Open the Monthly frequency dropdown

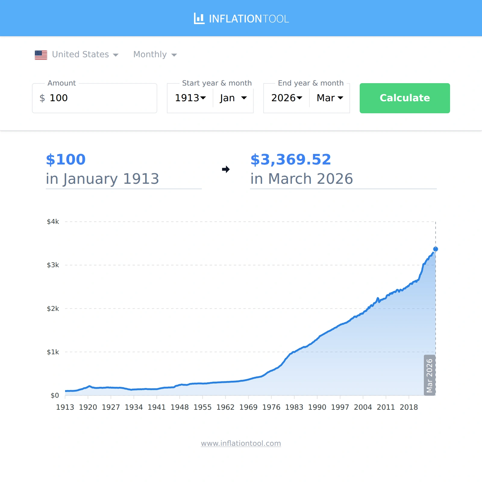click(x=155, y=55)
